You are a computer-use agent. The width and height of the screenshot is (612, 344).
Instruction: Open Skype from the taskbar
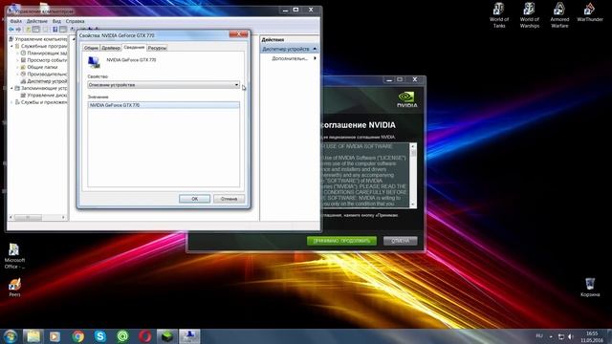[x=99, y=336]
